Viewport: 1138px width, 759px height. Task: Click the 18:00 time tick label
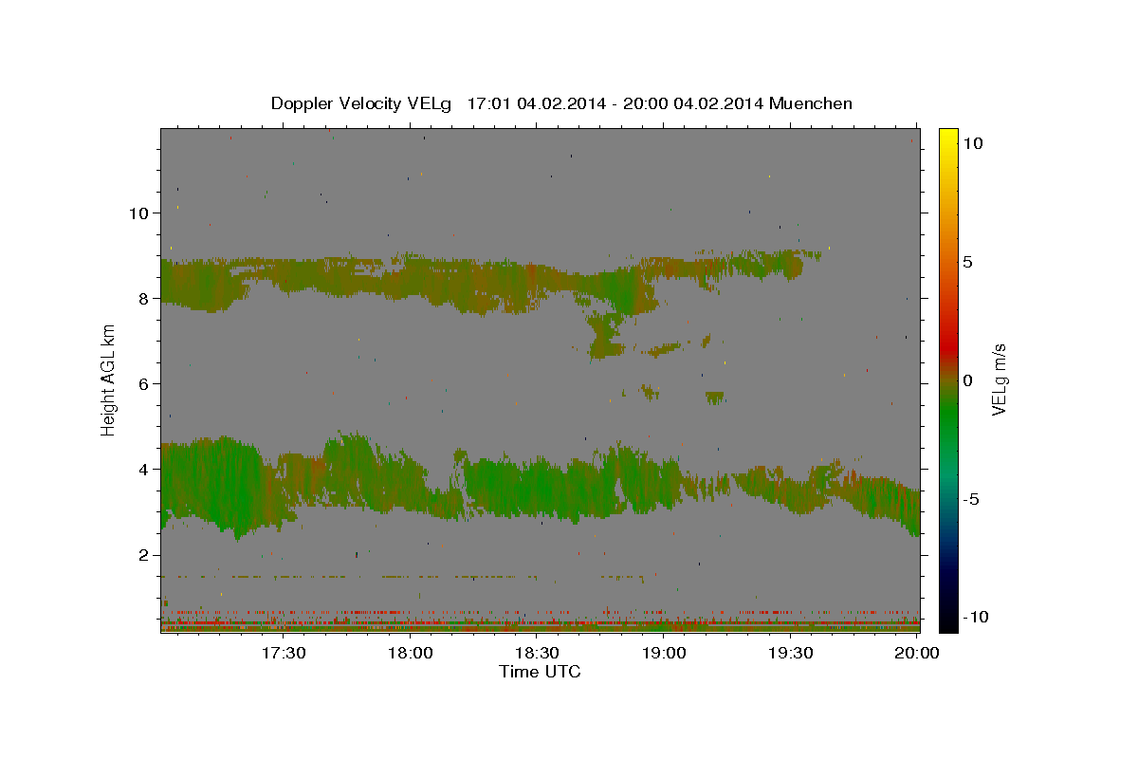pyautogui.click(x=411, y=654)
